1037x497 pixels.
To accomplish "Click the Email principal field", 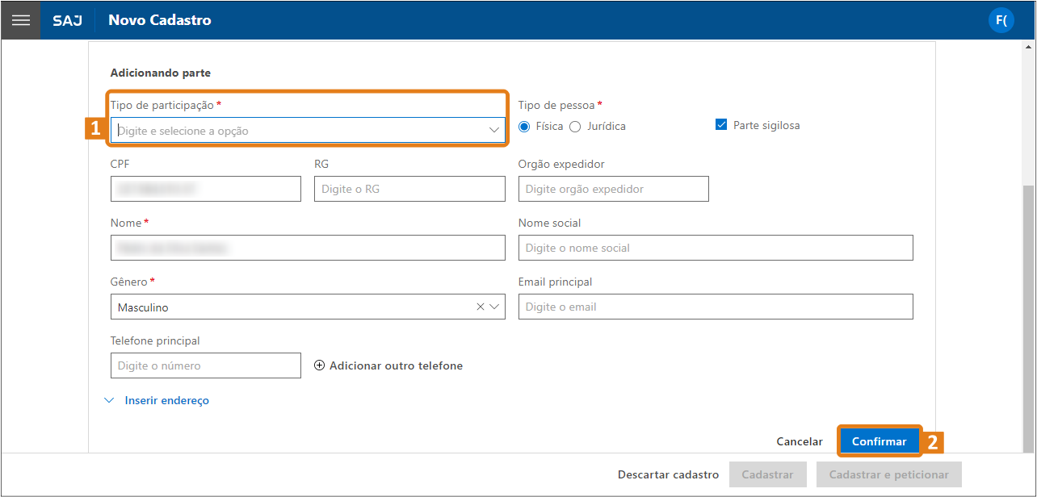I will [x=715, y=307].
